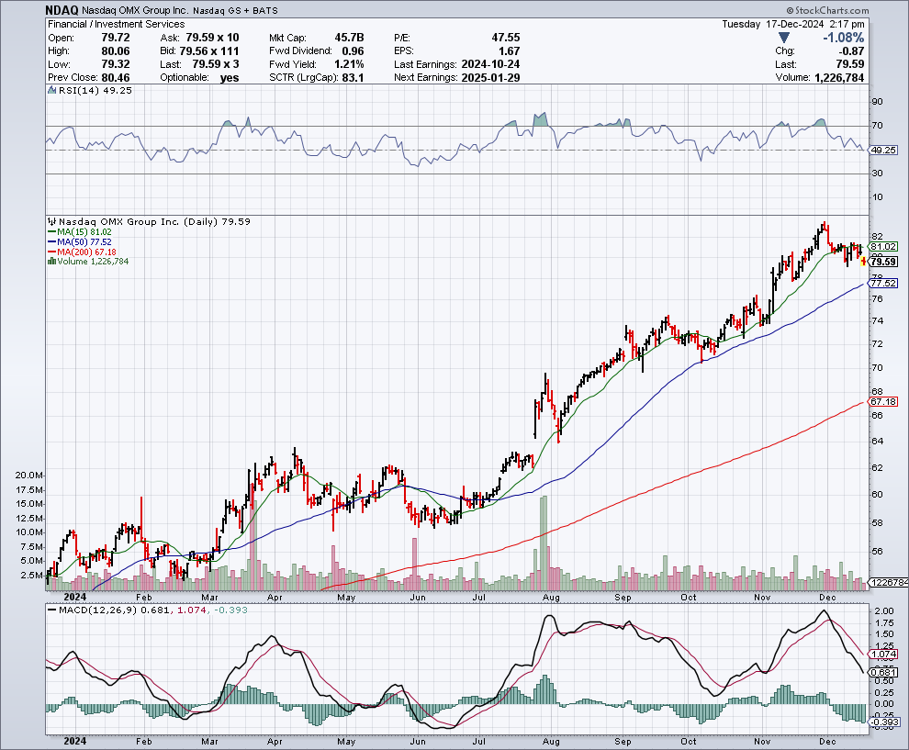Click the Volume value 1,226,784 in header
Viewport: 909px width, 750px height.
click(839, 78)
